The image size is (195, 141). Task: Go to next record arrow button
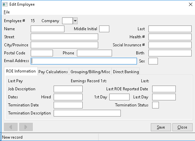tap(26, 127)
